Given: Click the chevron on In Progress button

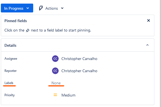Looking at the screenshot, I should [x=28, y=8].
